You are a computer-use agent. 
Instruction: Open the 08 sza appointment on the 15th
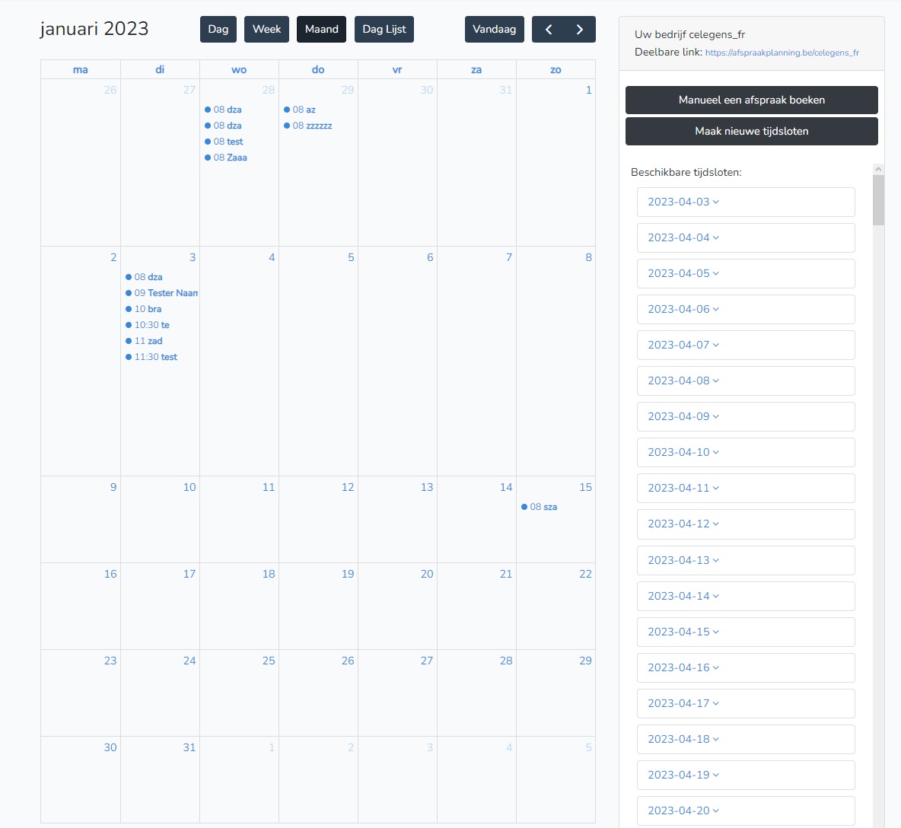543,507
